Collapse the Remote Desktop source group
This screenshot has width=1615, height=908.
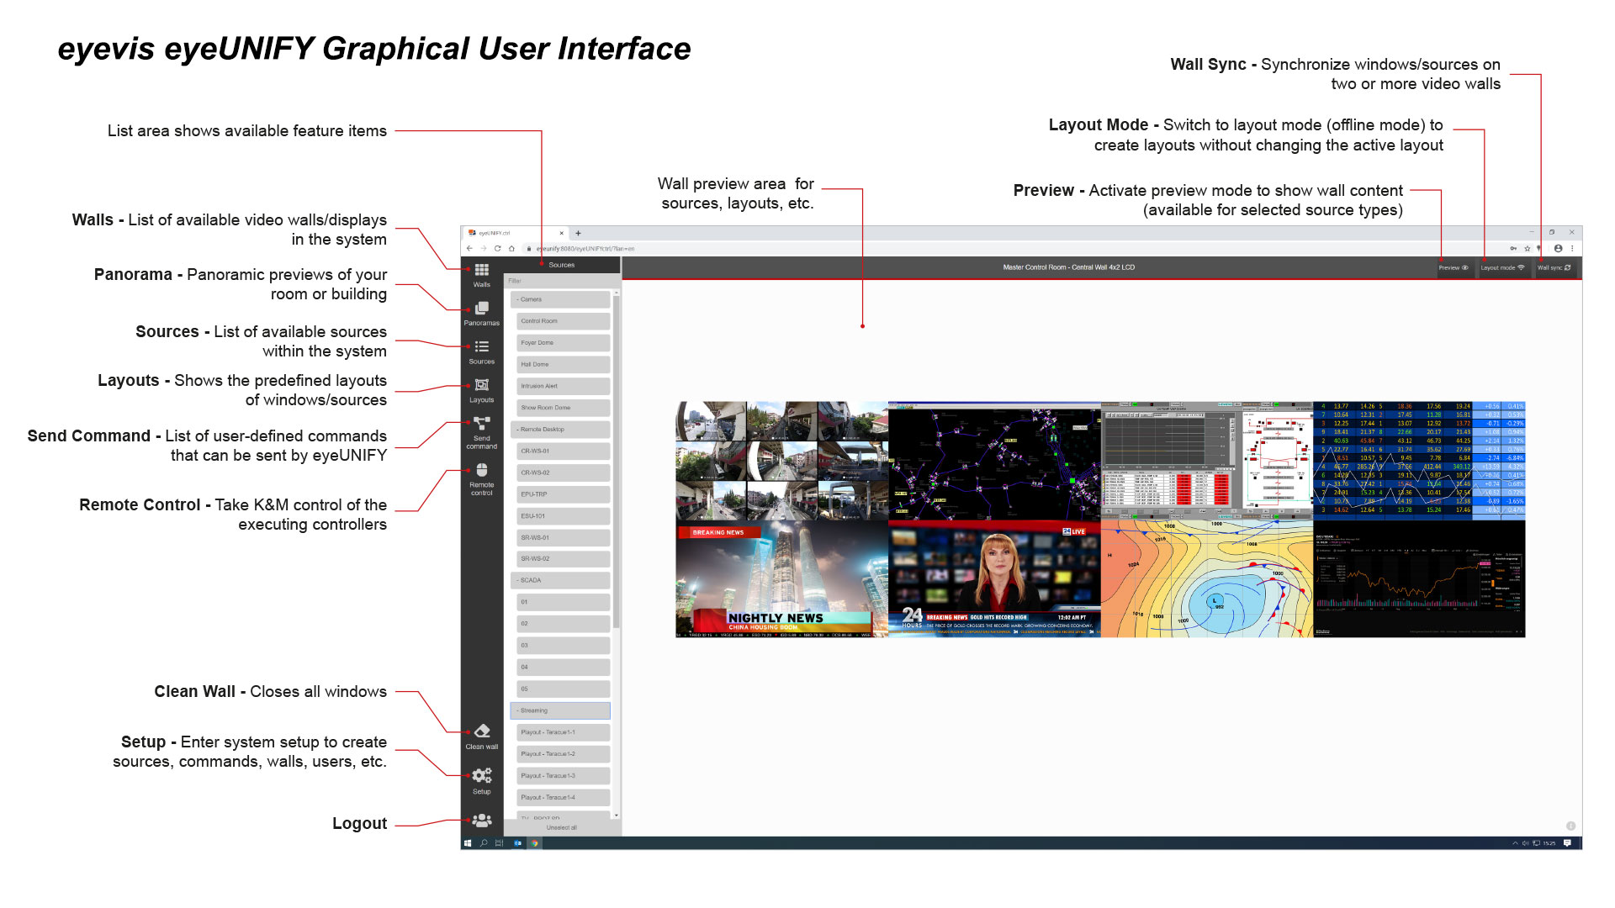(x=559, y=430)
